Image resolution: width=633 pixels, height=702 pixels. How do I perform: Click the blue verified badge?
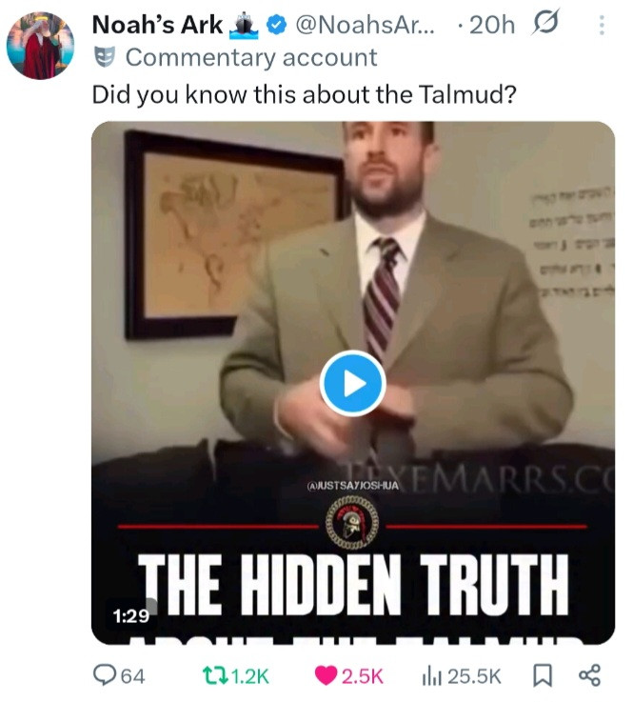(x=276, y=25)
